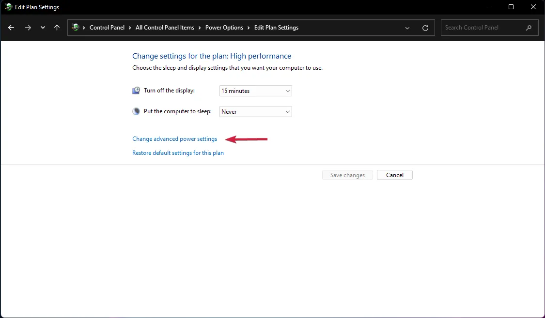Open the recent locations chevron
The height and width of the screenshot is (318, 545).
tap(43, 28)
